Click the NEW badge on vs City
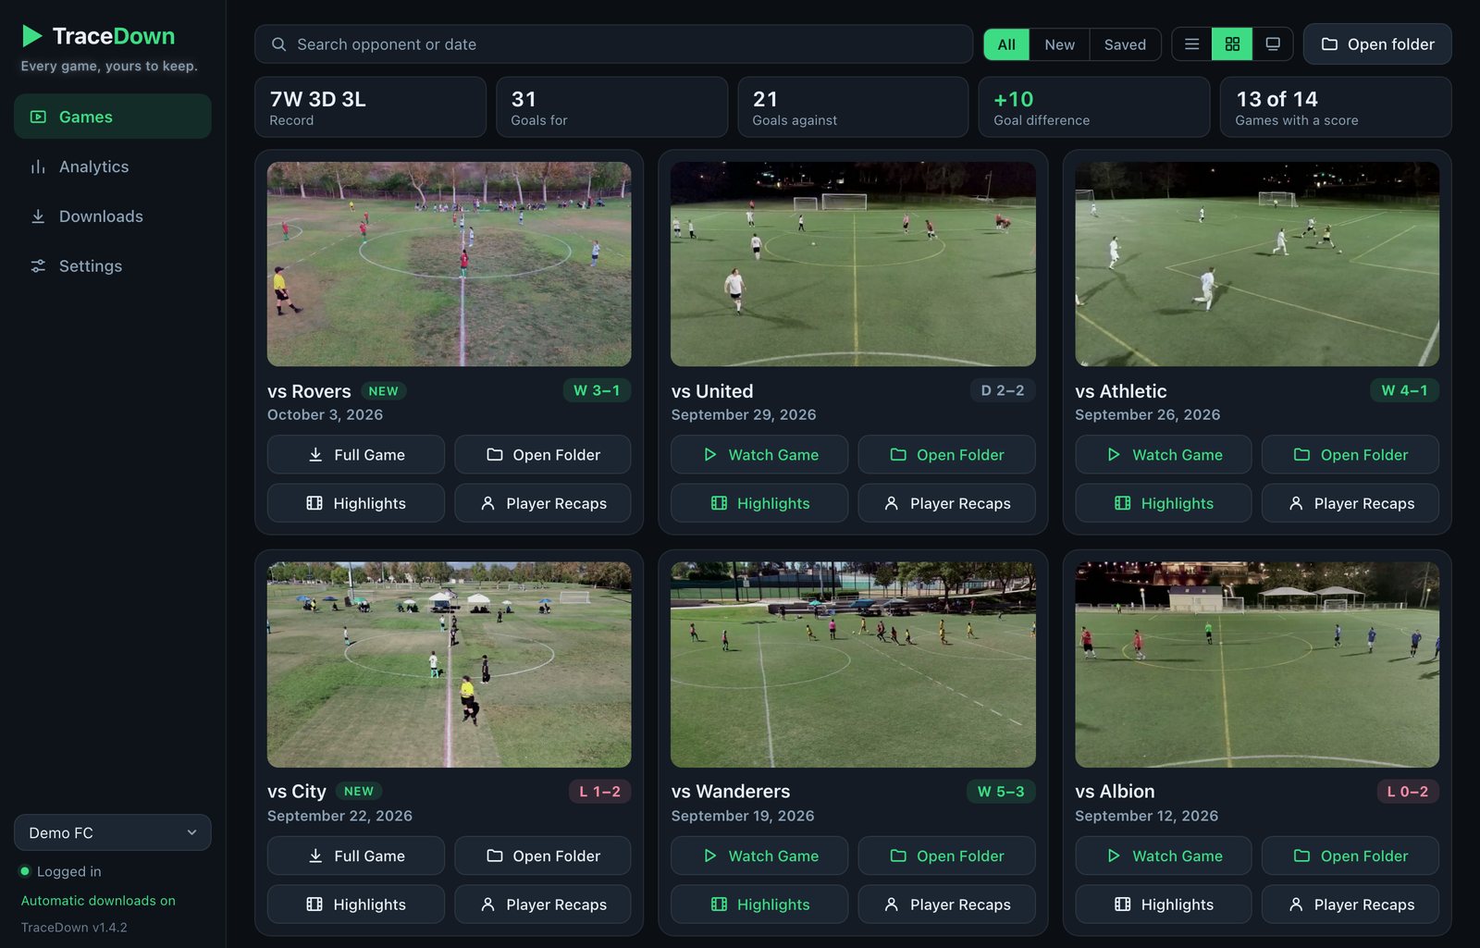 pyautogui.click(x=359, y=792)
